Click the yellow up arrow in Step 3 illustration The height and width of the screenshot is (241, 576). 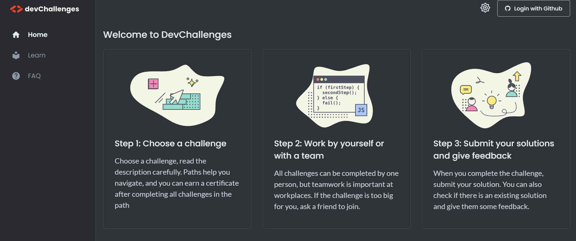(x=517, y=76)
